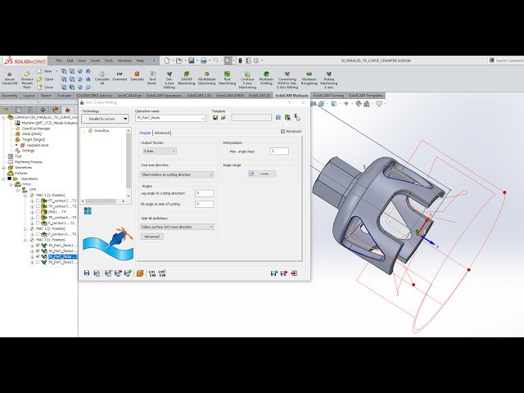Toggle checkbox for FT_contour2 operation

[x=38, y=201]
